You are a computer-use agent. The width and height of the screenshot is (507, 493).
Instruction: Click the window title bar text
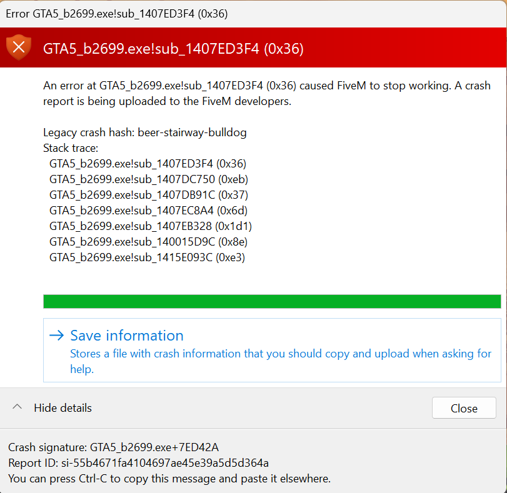[x=117, y=14]
